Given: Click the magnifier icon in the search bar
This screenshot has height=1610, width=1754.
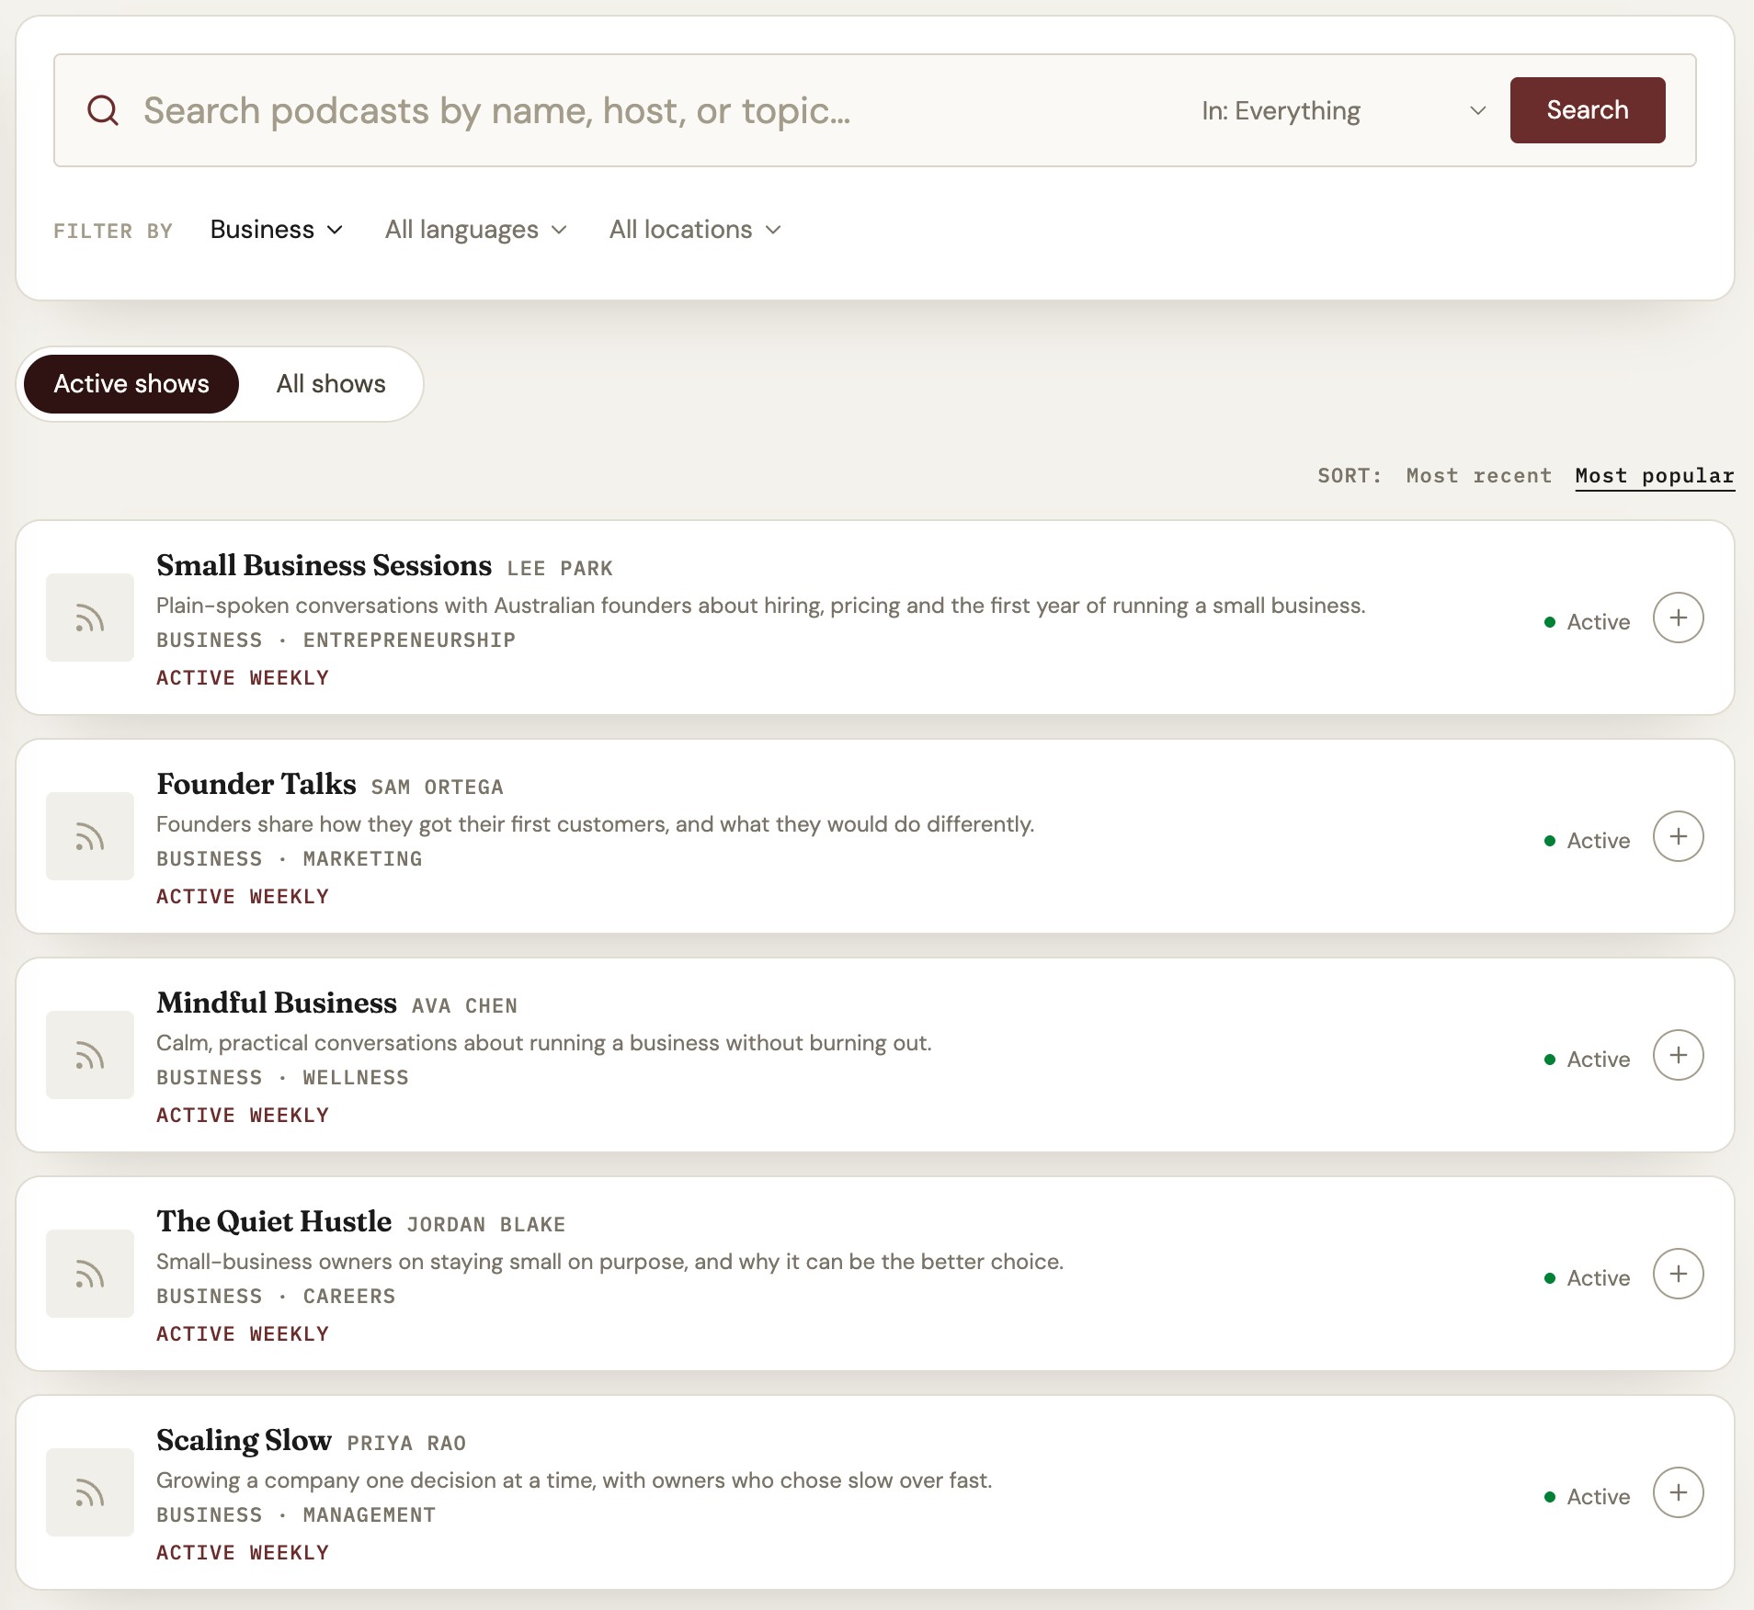Looking at the screenshot, I should click(103, 110).
